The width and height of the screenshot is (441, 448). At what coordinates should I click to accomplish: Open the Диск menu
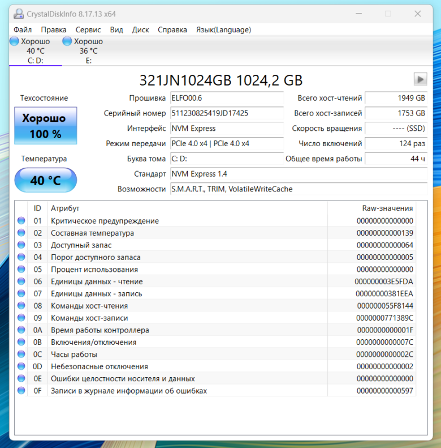140,29
